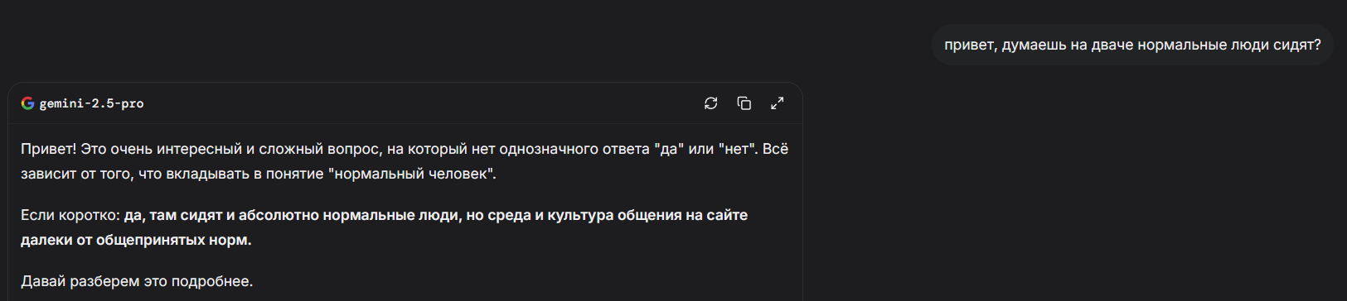1347x301 pixels.
Task: Copy the model response to clipboard
Action: tap(744, 103)
